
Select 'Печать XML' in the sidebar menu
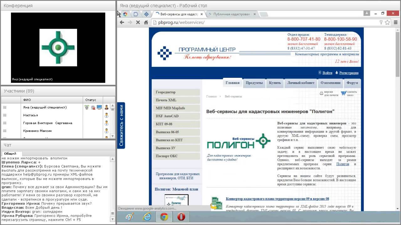[x=176, y=100]
